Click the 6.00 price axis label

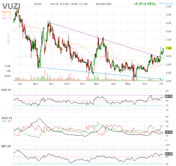click(x=169, y=65)
